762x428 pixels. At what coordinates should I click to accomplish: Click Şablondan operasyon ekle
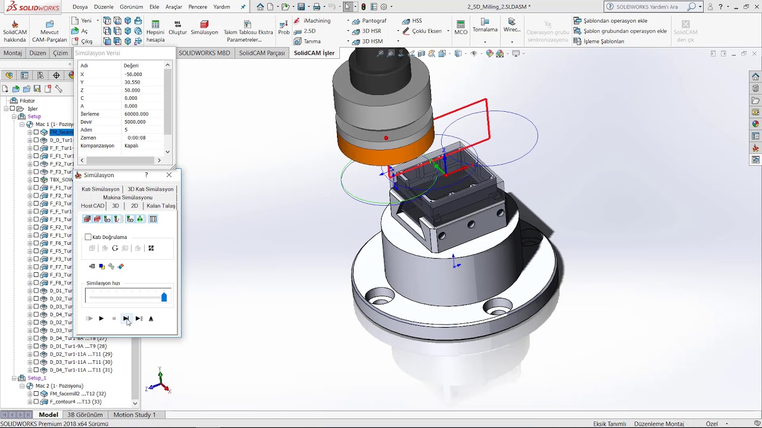click(x=610, y=21)
